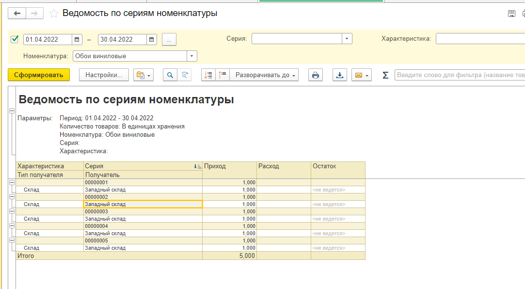The image size is (525, 289).
Task: Uncheck the period filter checkbox
Action: tap(15, 39)
